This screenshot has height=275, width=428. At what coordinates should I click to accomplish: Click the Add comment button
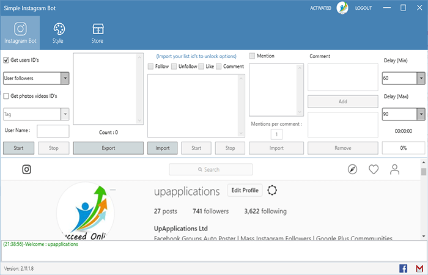click(343, 101)
